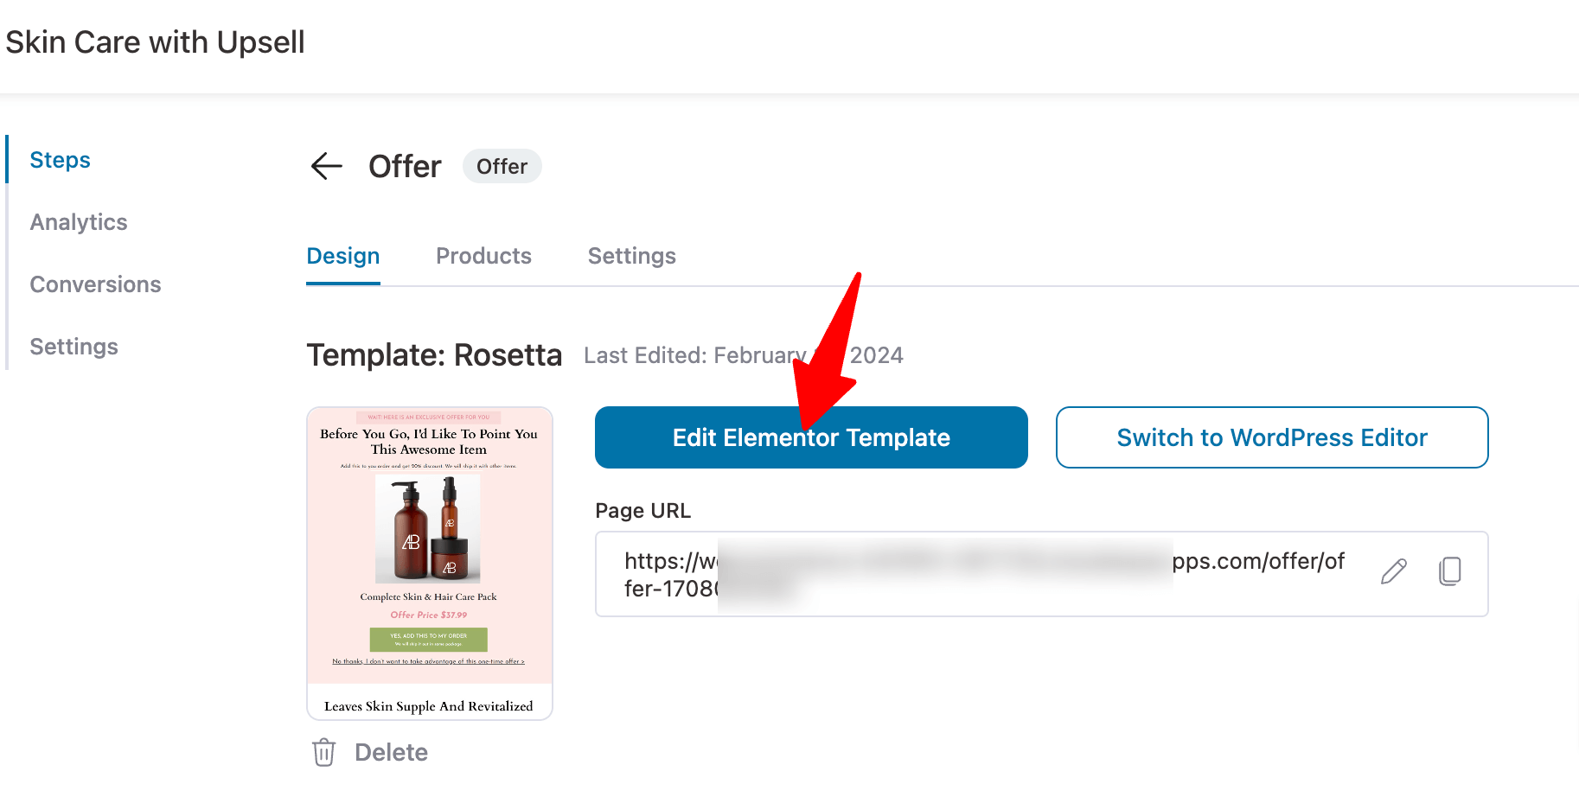
Task: Select the Design tab
Action: click(343, 256)
